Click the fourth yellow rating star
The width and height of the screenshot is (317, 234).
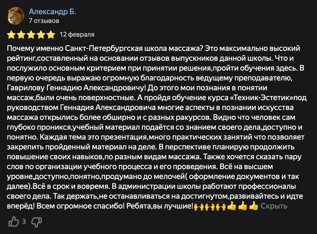click(41, 34)
